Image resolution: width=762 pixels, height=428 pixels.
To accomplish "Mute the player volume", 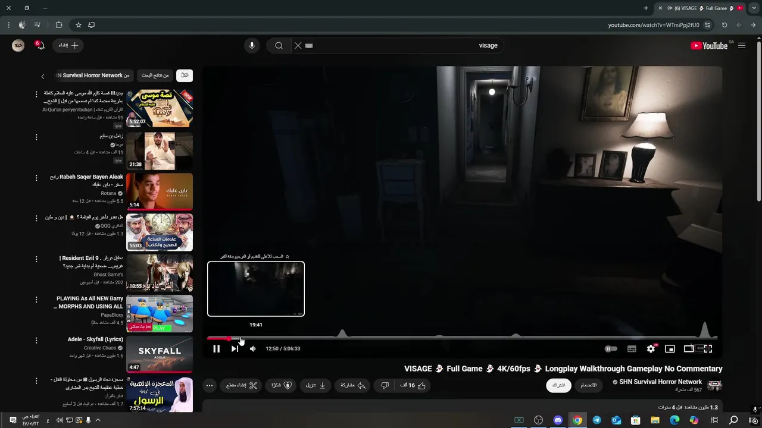I will pos(253,349).
